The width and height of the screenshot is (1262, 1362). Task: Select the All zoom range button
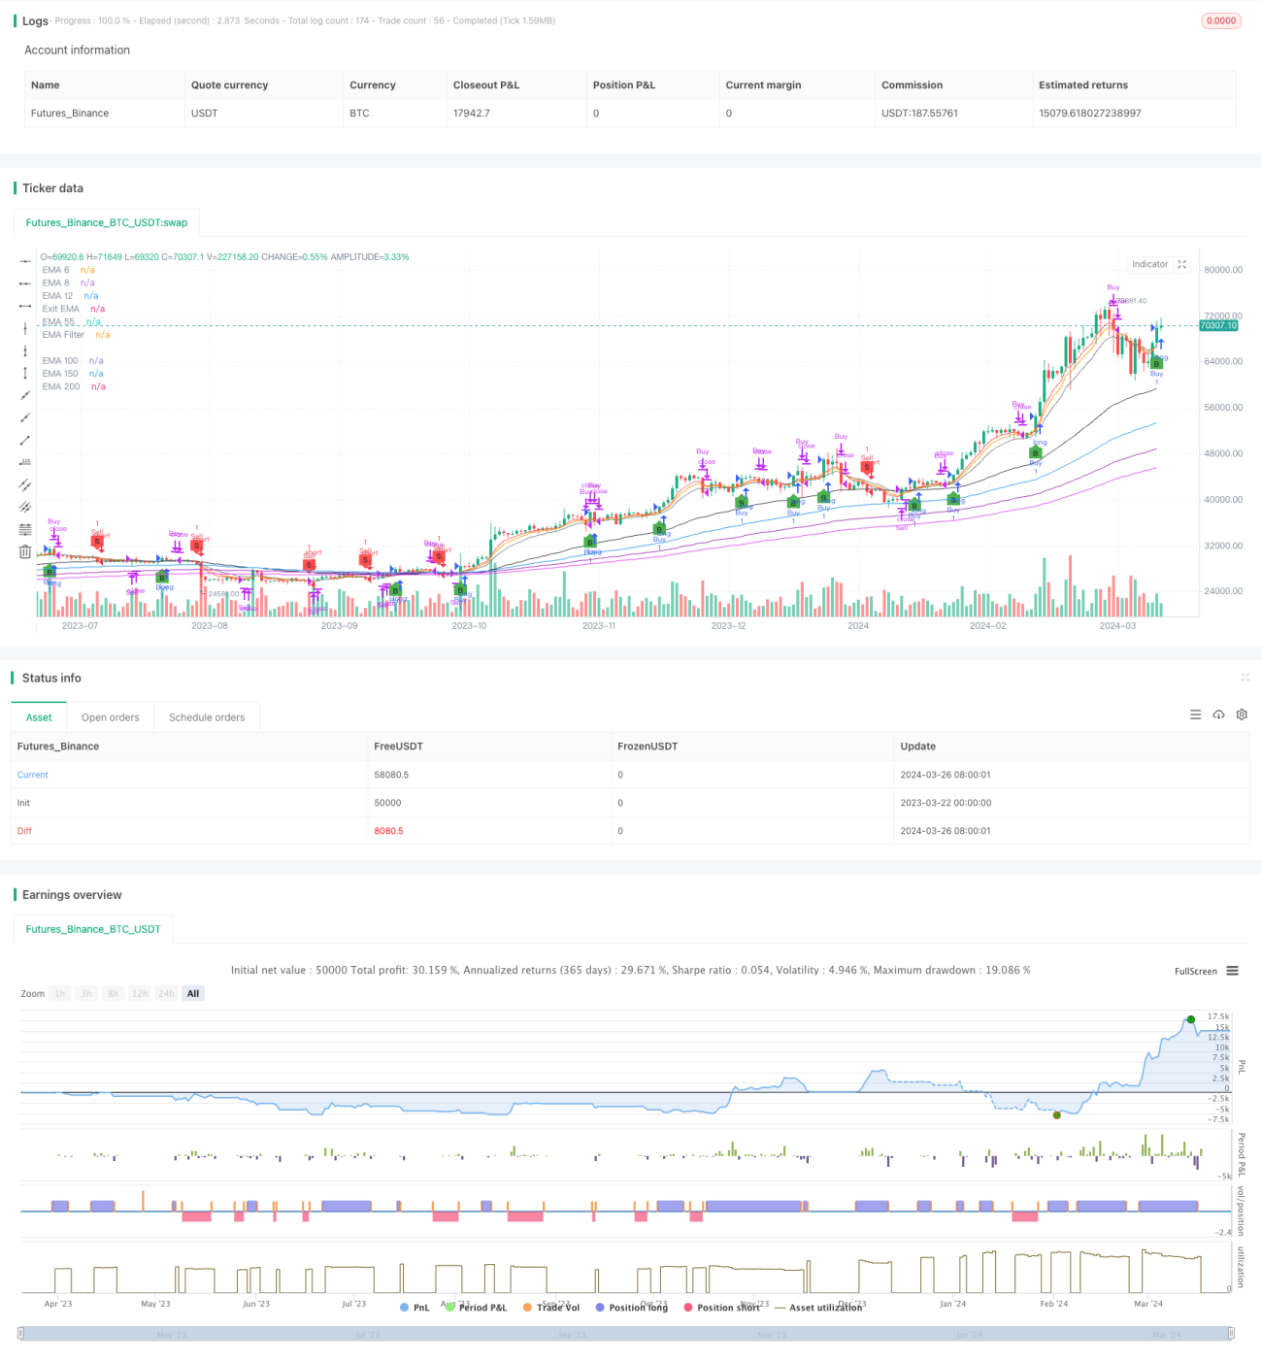pyautogui.click(x=193, y=993)
